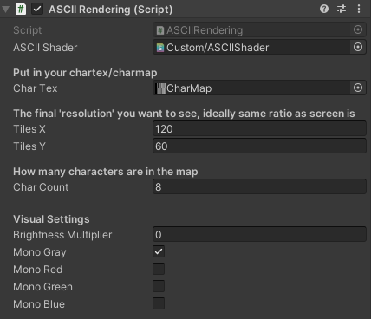371x319 pixels.
Task: Click the Brightness Multiplier label
Action: [x=62, y=235]
